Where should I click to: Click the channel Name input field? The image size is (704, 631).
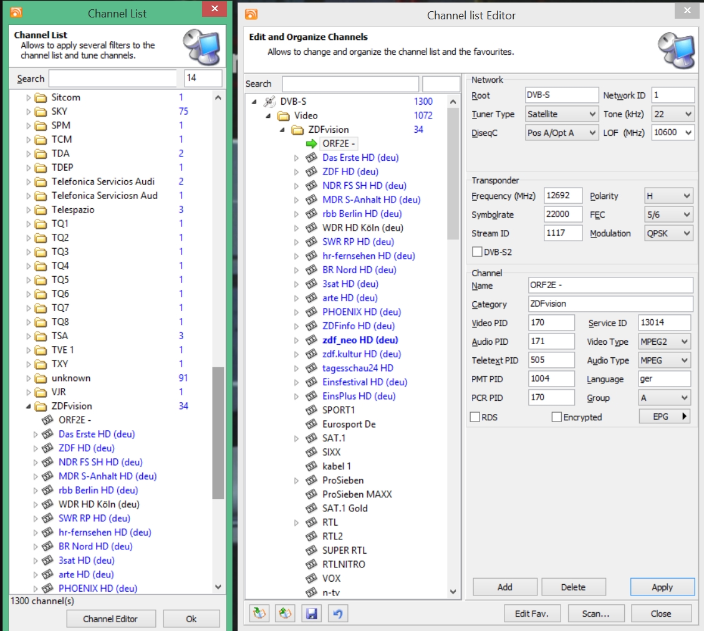(x=610, y=286)
